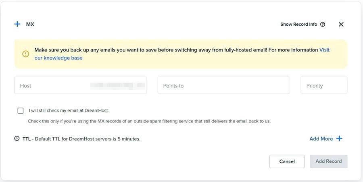Open Show Record Info
363x182 pixels.
299,24
